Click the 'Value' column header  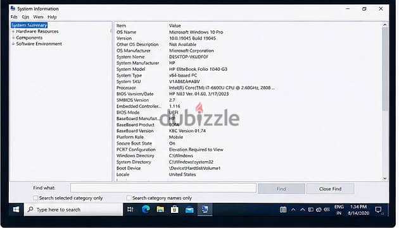tap(175, 26)
